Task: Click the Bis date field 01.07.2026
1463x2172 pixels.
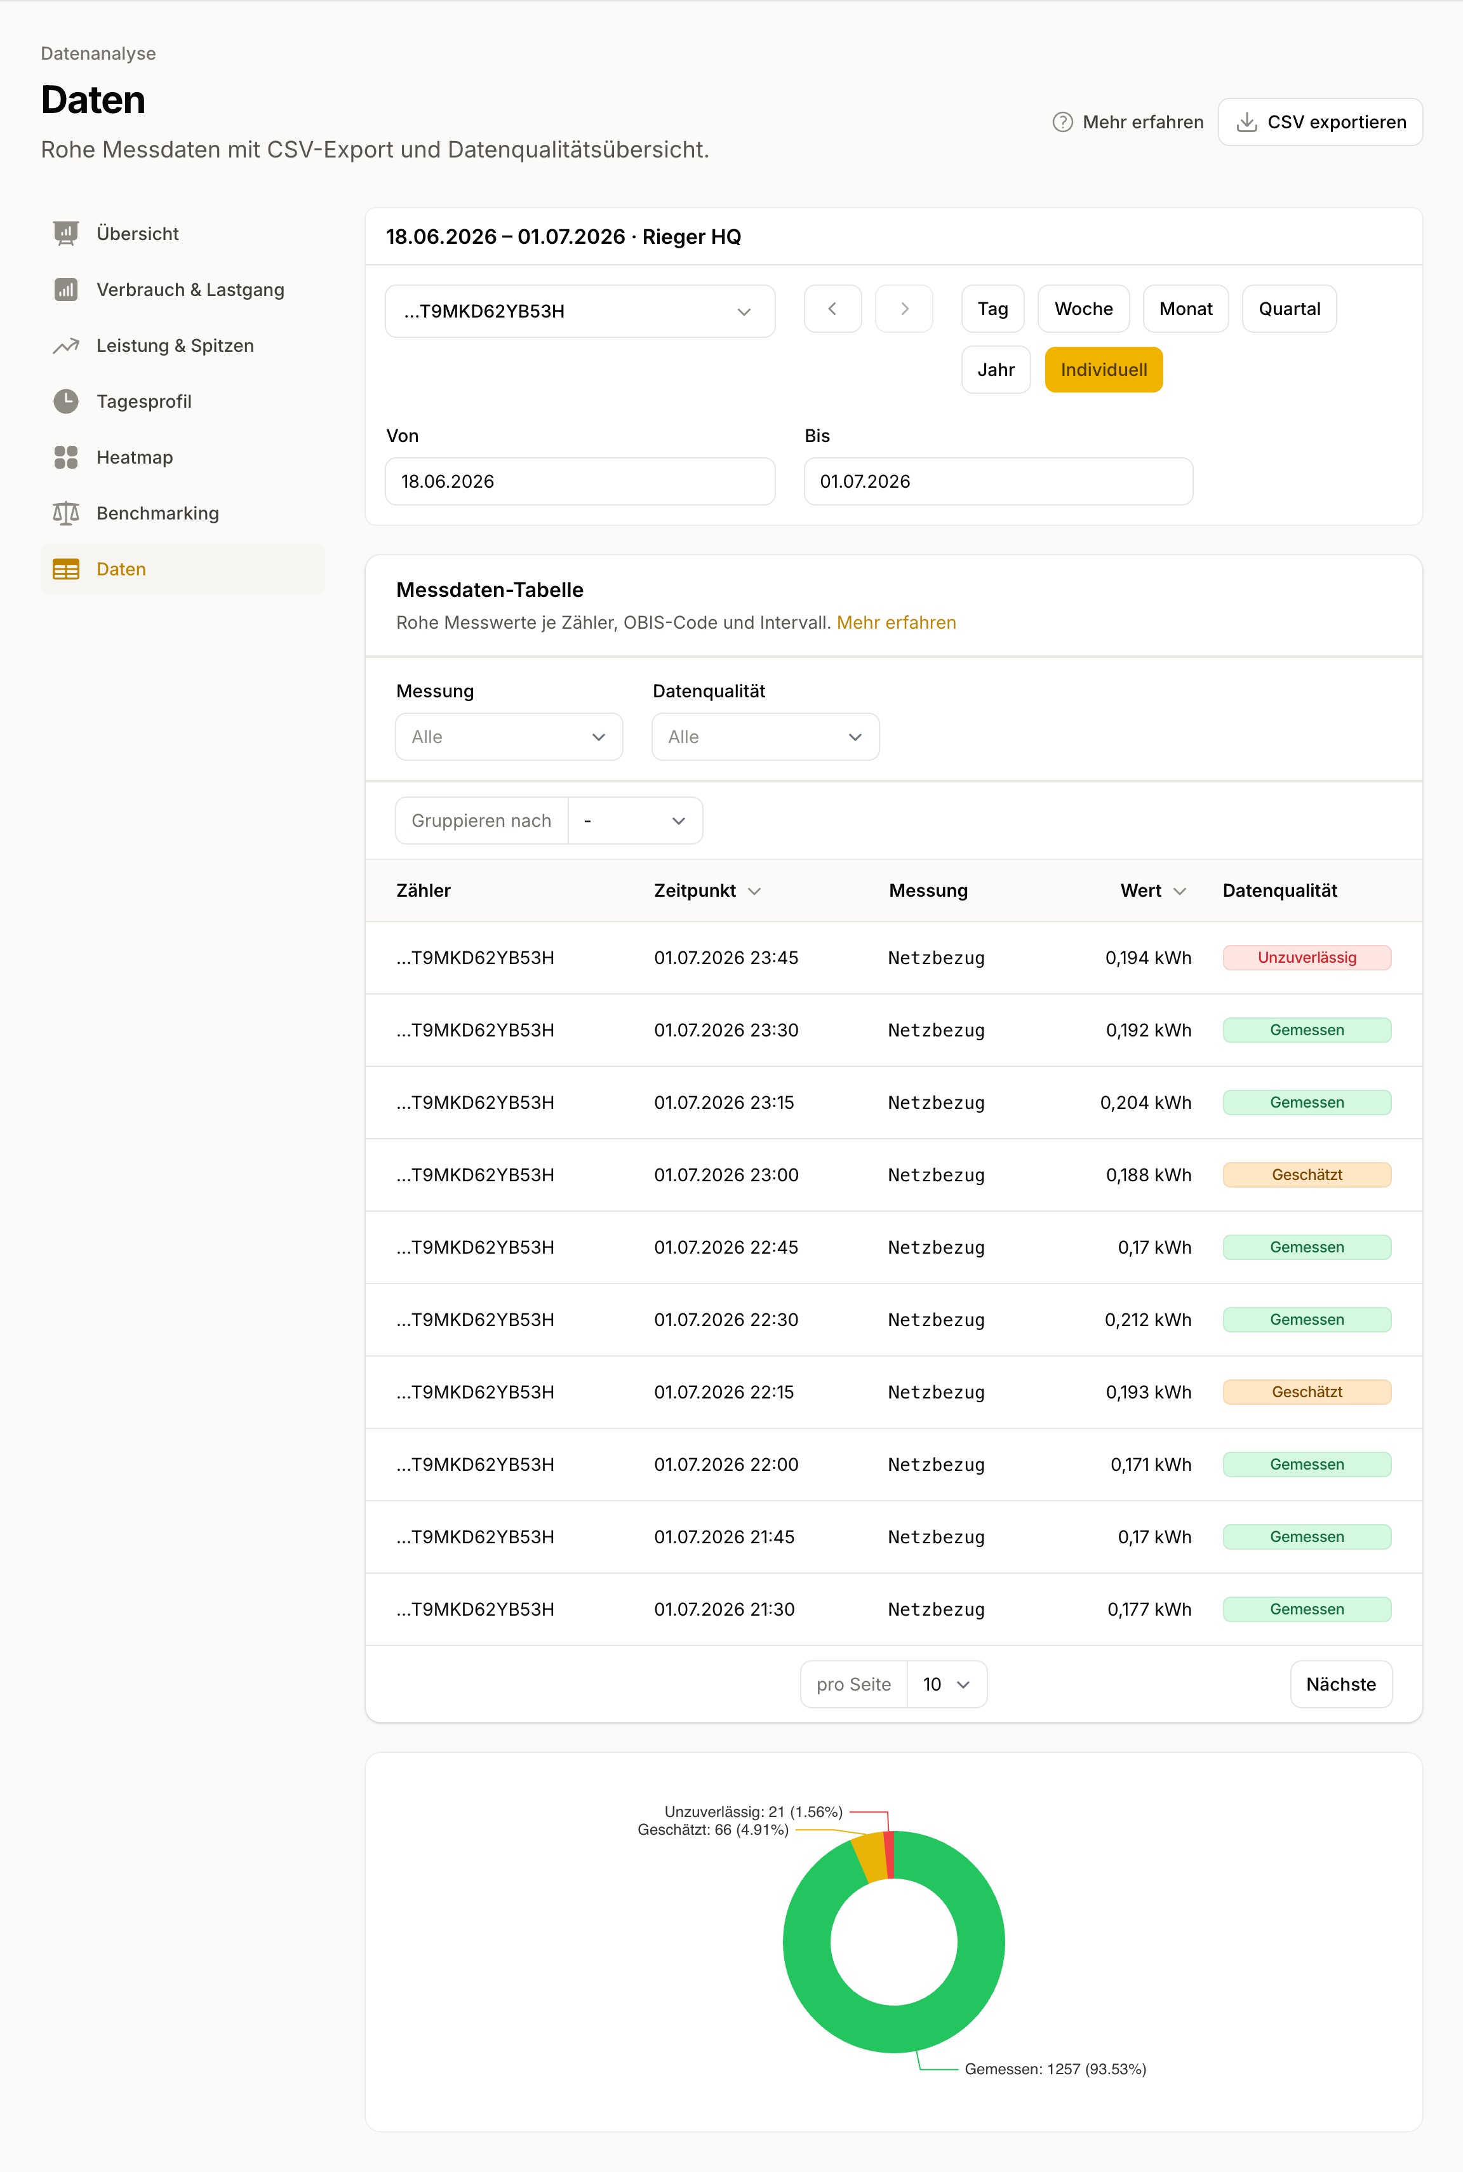Action: click(x=998, y=481)
